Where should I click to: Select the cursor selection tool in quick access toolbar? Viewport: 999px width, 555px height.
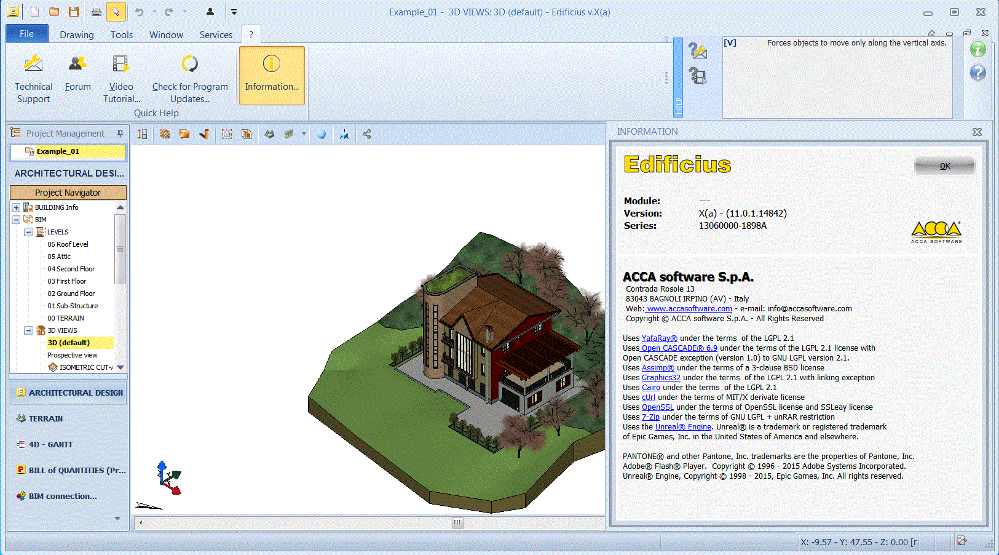tap(116, 12)
